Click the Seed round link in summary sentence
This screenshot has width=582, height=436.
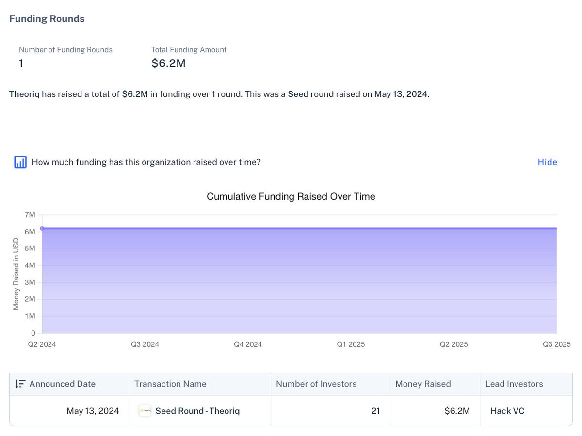coord(298,94)
